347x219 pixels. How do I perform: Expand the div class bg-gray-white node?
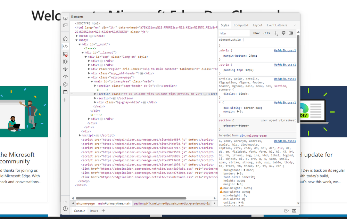[95, 102]
